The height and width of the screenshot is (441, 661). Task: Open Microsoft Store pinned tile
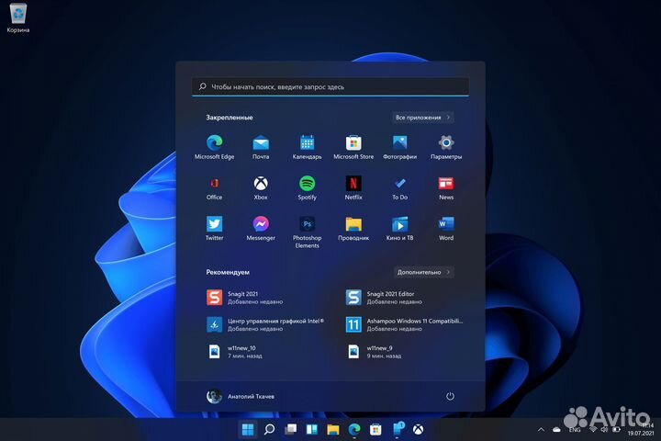(353, 147)
